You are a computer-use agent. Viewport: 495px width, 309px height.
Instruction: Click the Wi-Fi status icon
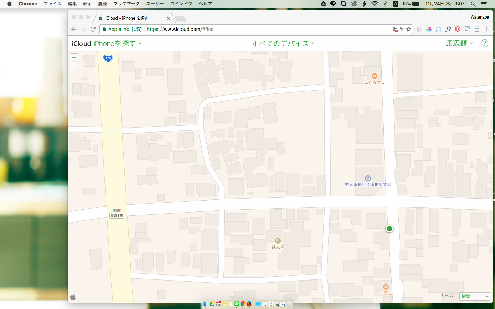click(375, 4)
